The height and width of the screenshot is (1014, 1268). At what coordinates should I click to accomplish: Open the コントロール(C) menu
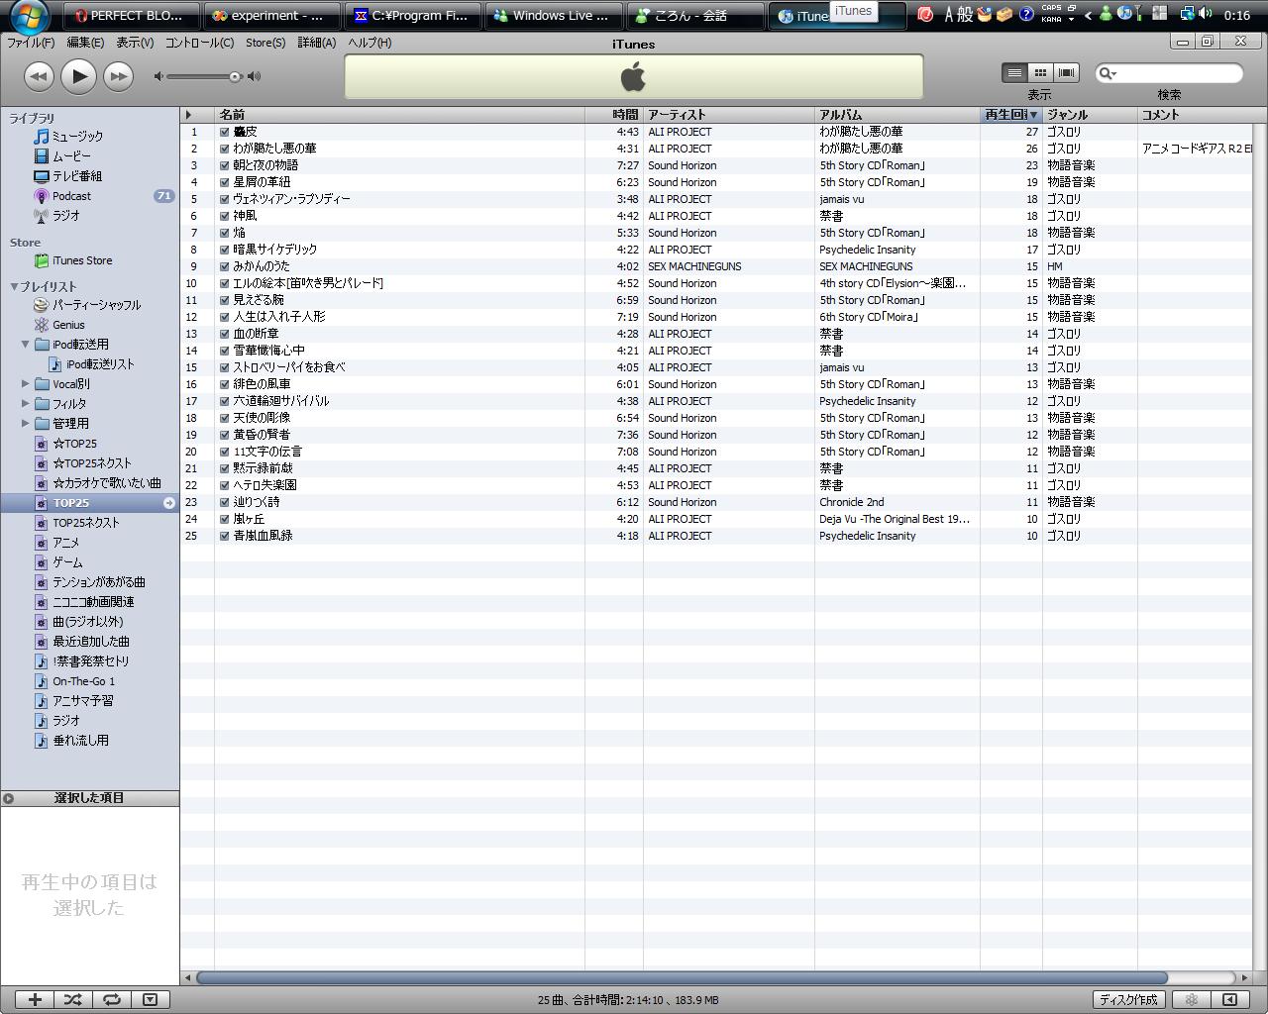coord(199,44)
